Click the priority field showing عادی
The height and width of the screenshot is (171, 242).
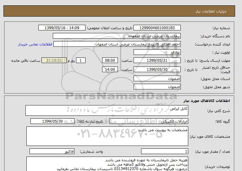tap(157, 52)
